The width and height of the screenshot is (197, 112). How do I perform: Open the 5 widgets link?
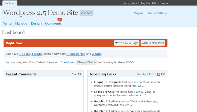68,62
